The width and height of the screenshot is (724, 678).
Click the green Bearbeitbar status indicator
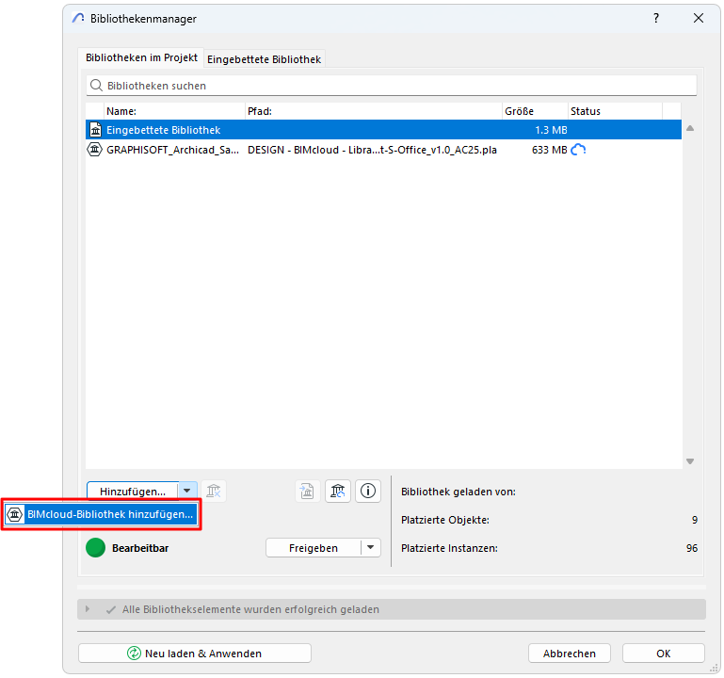pos(96,548)
